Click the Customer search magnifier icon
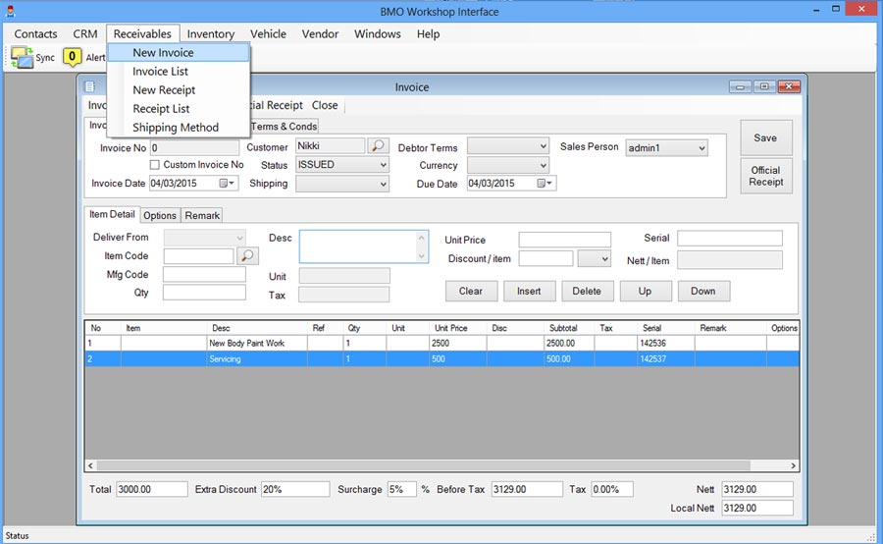 click(x=378, y=146)
